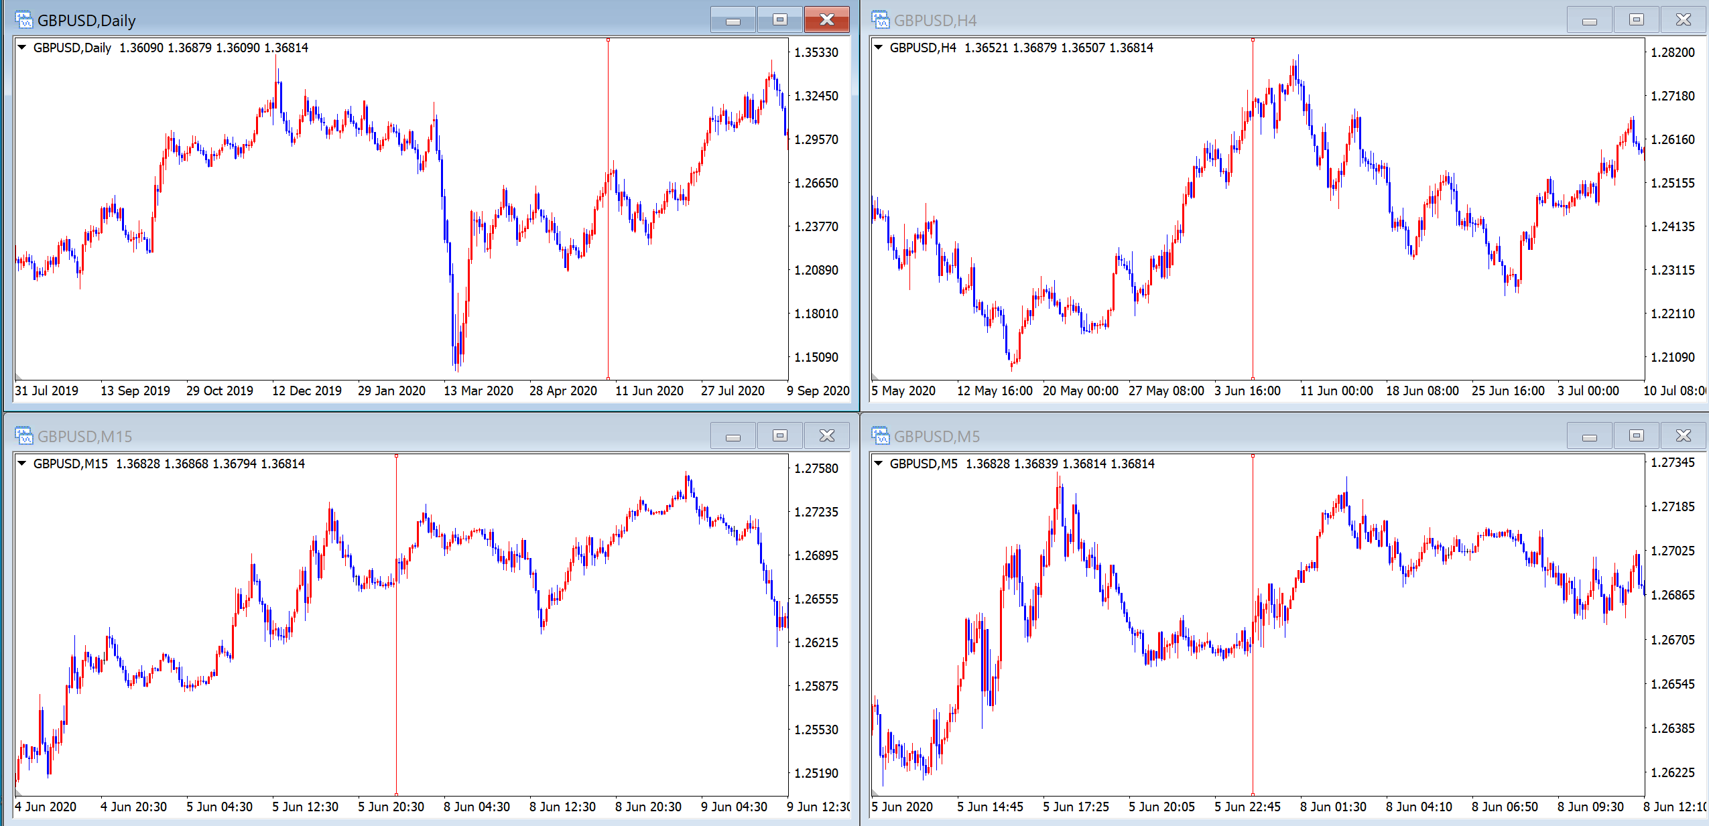Click the 1.28200 price label on H4 chart
The height and width of the screenshot is (826, 1709).
tap(1673, 52)
